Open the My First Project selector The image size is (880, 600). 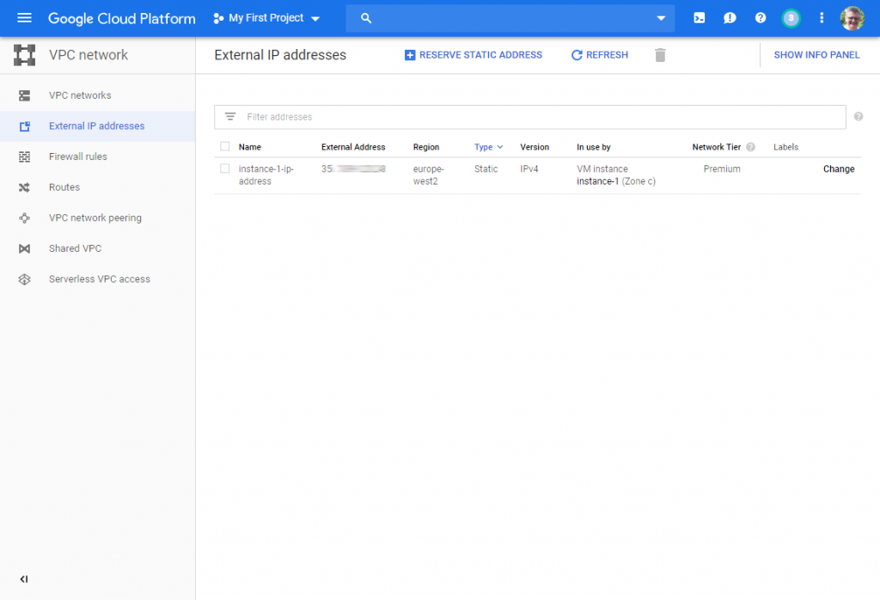pyautogui.click(x=266, y=18)
